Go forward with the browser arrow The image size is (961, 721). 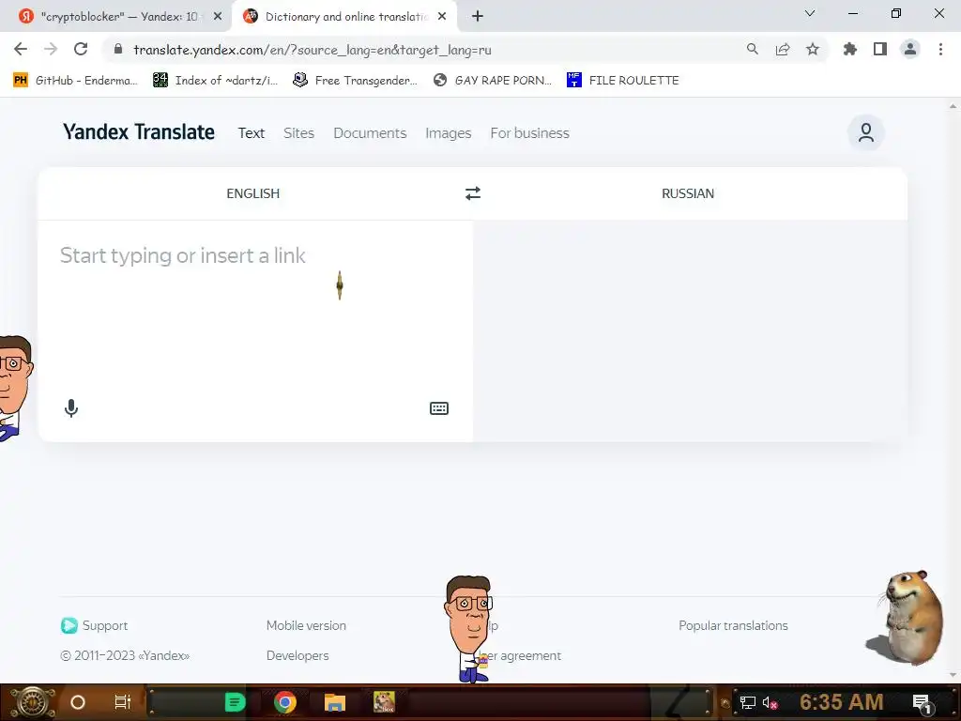[51, 49]
